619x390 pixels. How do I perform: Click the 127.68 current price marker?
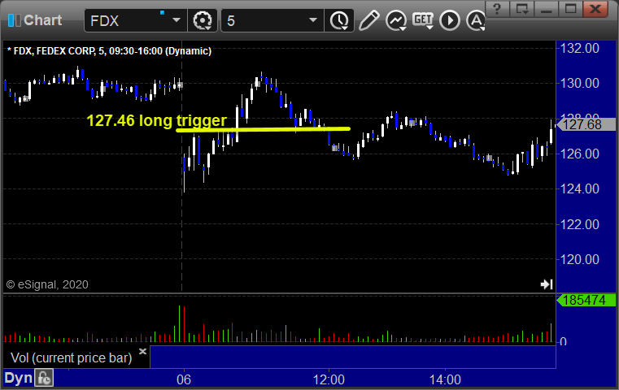586,124
